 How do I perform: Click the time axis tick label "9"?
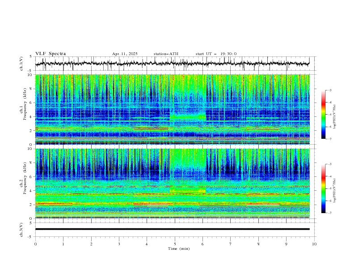[286, 244]
